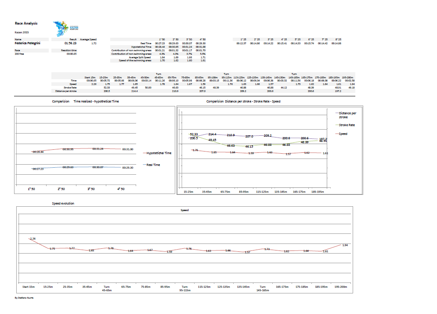Select the race value '200 free'

click(x=19, y=54)
